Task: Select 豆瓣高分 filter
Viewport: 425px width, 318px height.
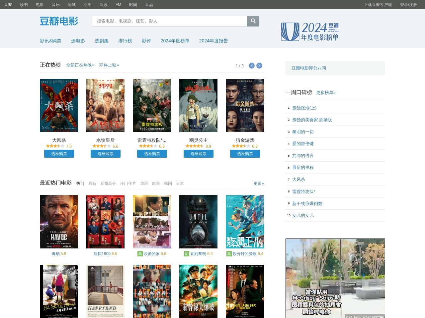Action: coord(108,184)
